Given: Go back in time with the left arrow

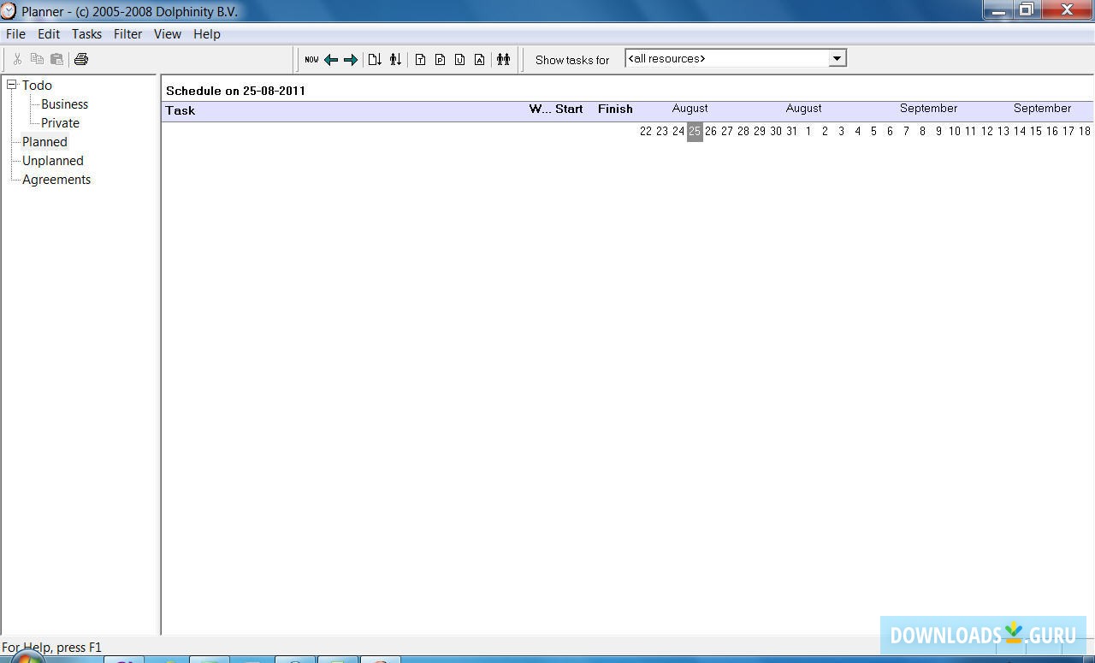Looking at the screenshot, I should [x=331, y=60].
